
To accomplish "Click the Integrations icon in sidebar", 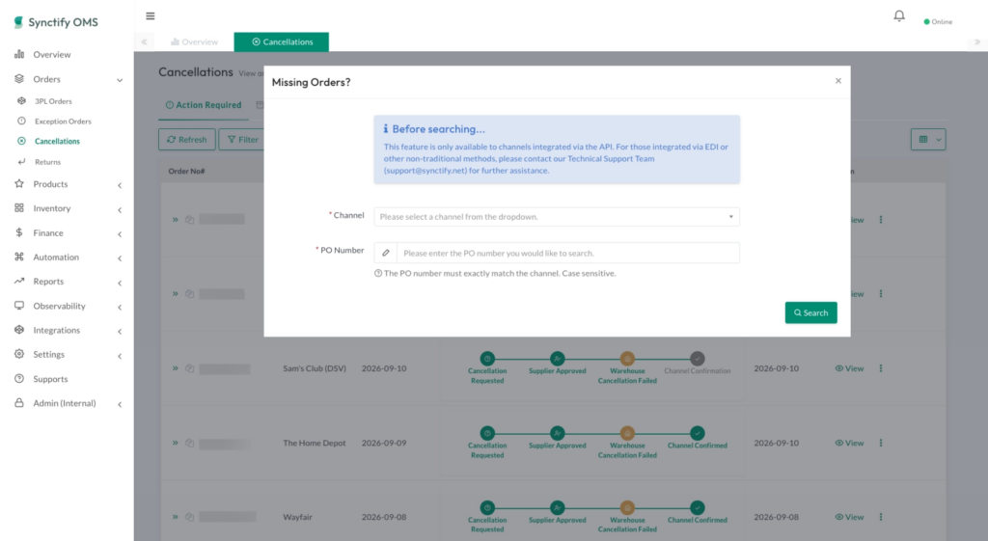I will [x=19, y=330].
